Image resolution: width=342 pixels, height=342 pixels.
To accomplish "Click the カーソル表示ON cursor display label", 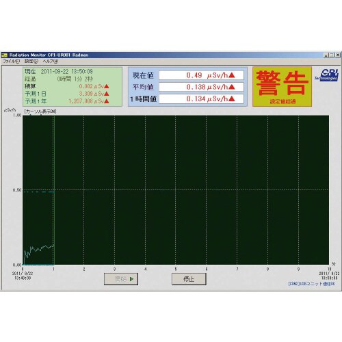I will point(40,111).
